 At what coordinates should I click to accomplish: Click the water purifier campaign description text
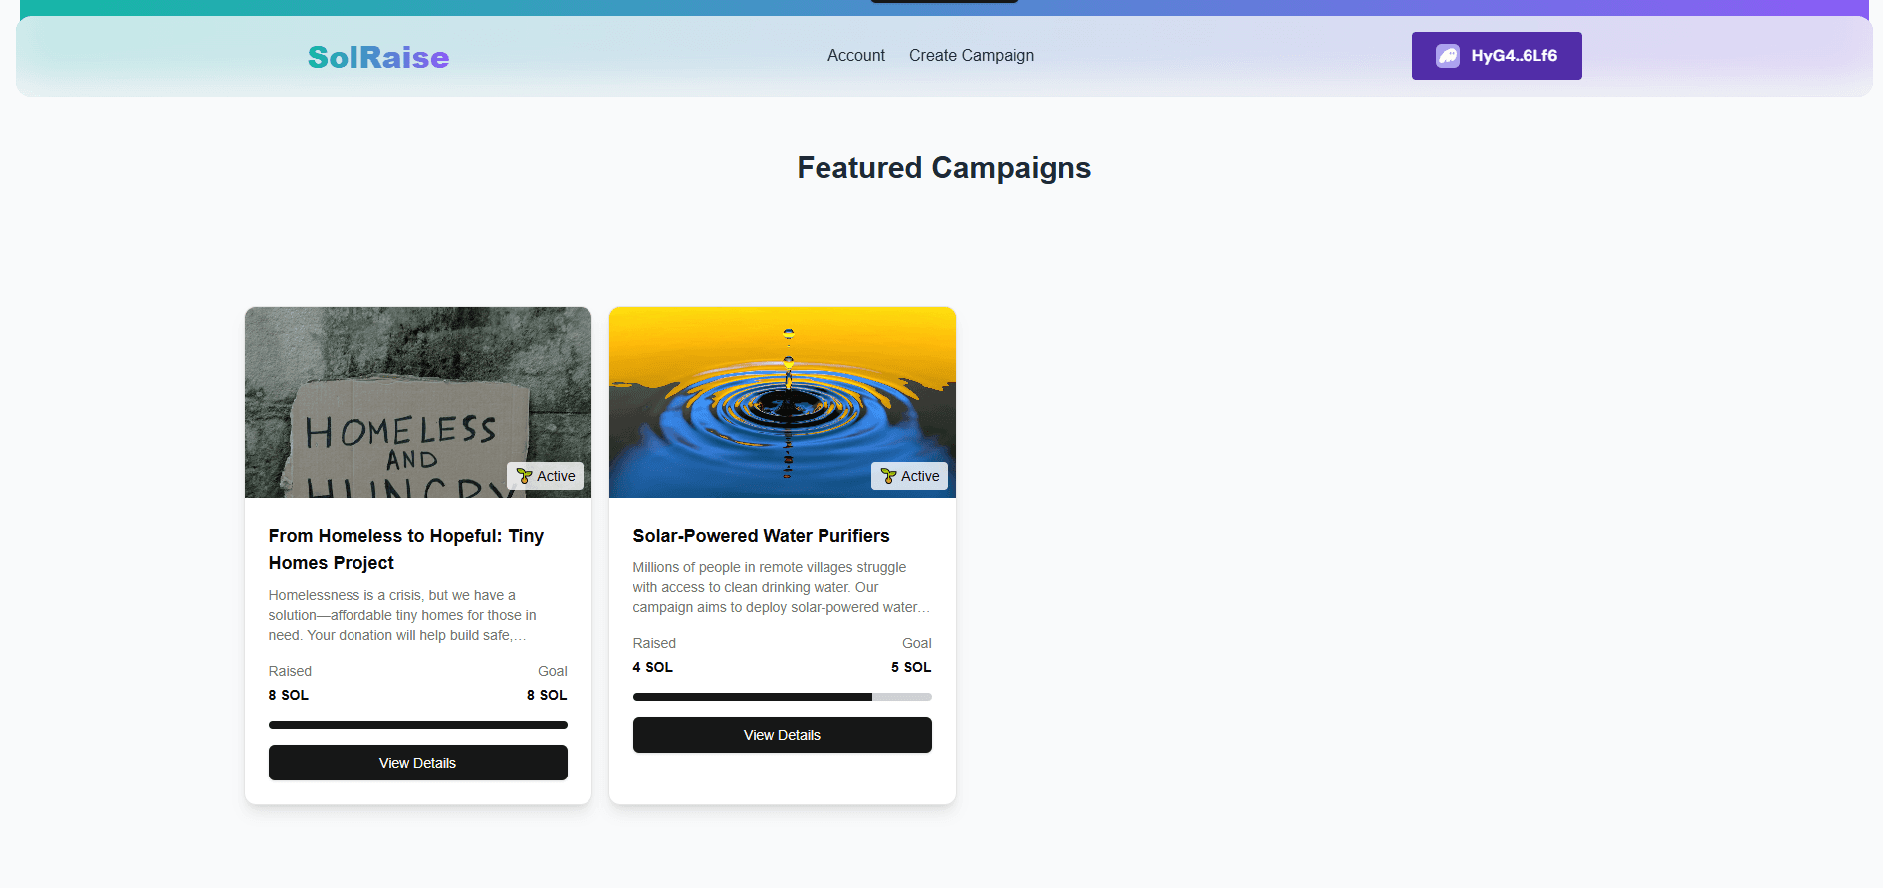click(782, 587)
